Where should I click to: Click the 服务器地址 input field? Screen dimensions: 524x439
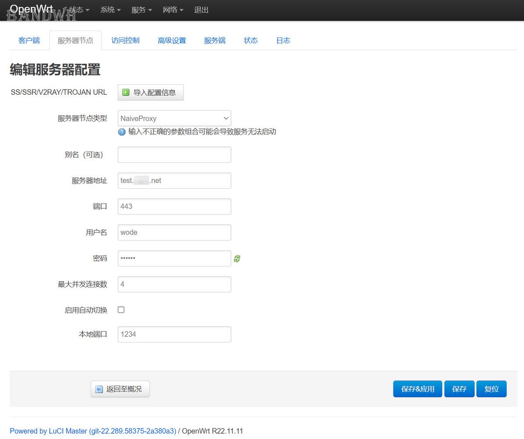coord(174,180)
